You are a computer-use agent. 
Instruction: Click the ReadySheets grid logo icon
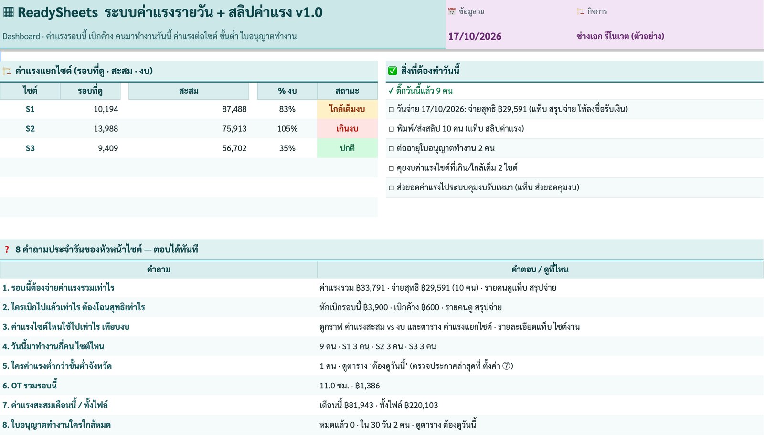click(x=8, y=12)
